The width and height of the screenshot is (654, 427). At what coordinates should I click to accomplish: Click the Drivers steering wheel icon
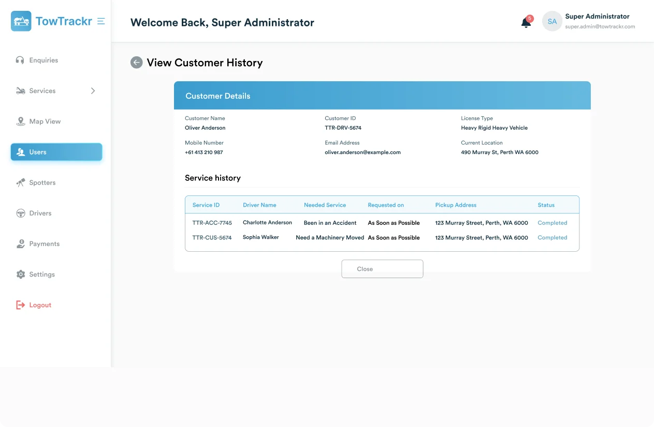pyautogui.click(x=20, y=213)
